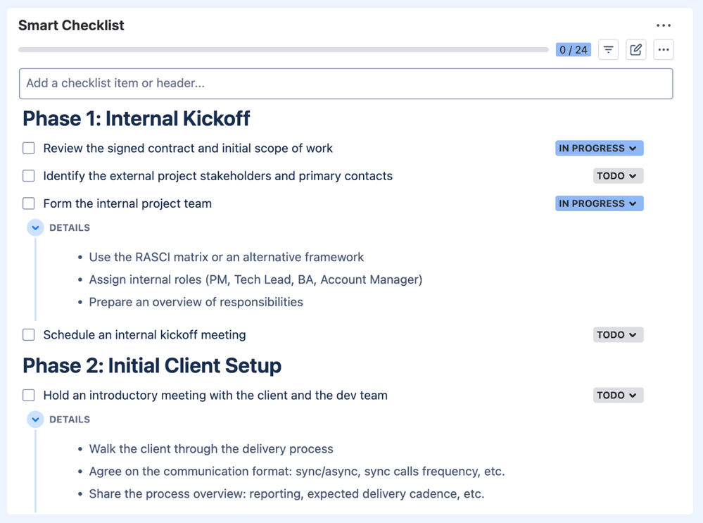Click the 'Phase 1: Internal Kickoff' header
Screen dimensions: 703x523
pyautogui.click(x=137, y=119)
